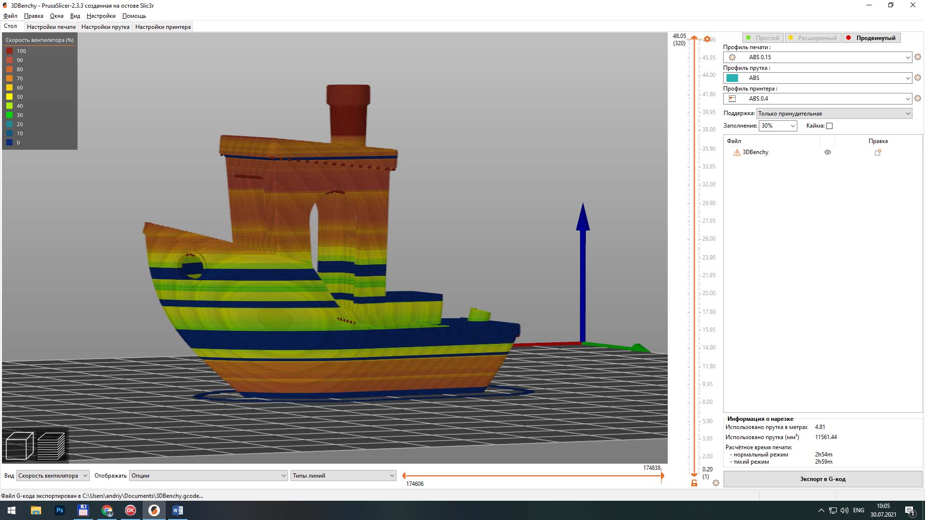The width and height of the screenshot is (925, 520).
Task: Switch to 3D editor view cube icon
Action: pyautogui.click(x=19, y=445)
